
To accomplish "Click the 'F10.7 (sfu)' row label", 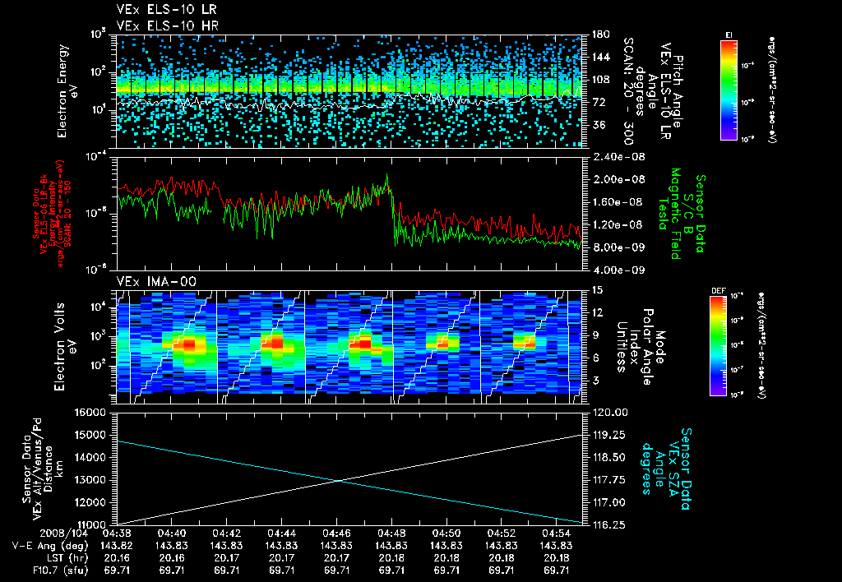I will (60, 570).
